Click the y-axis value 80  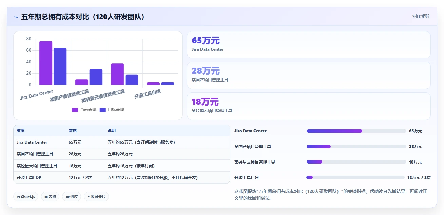pos(29,39)
